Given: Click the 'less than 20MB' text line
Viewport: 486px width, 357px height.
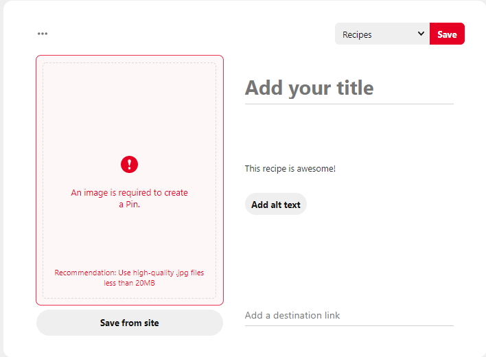Looking at the screenshot, I should [x=129, y=283].
